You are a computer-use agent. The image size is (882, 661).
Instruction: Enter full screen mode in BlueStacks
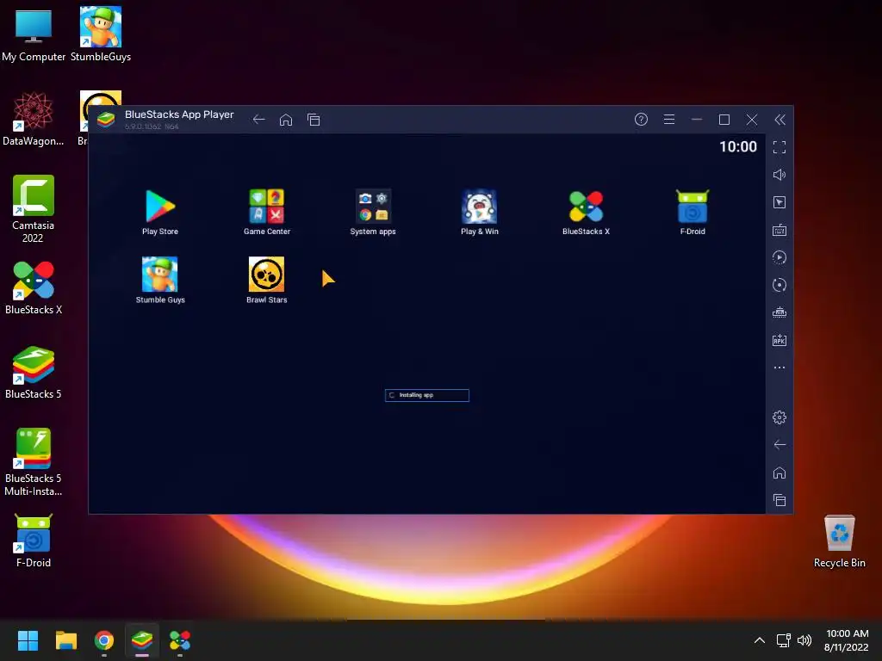tap(779, 147)
